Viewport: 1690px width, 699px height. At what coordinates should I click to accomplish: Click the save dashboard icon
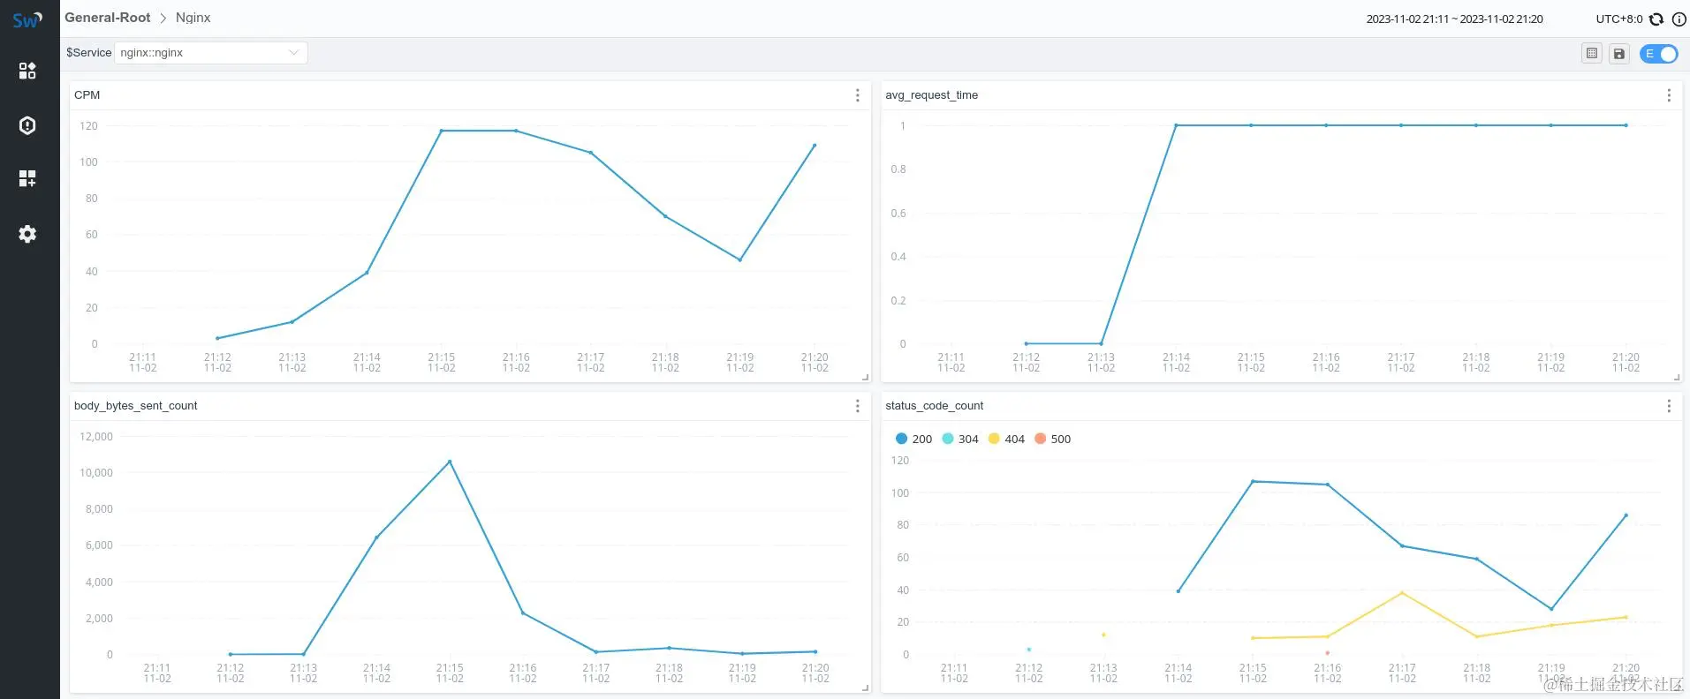click(x=1619, y=54)
